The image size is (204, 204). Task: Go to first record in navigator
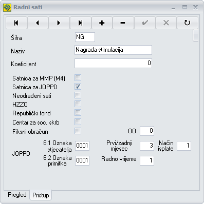16,23
